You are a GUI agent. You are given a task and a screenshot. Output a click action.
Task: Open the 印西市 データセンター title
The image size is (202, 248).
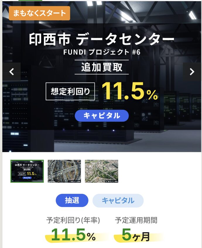pos(102,39)
